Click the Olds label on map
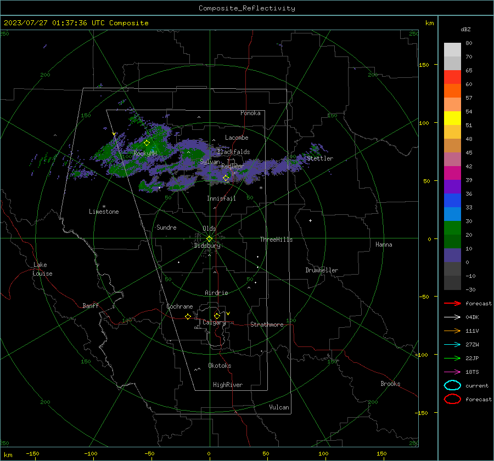494x461 pixels. click(x=209, y=229)
